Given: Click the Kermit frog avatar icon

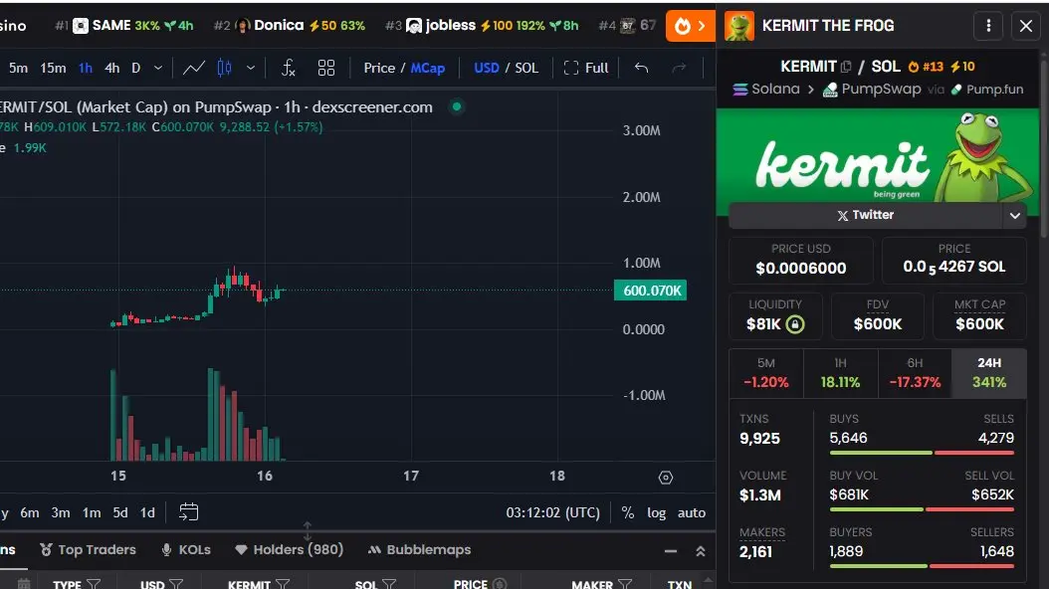Looking at the screenshot, I should tap(739, 26).
